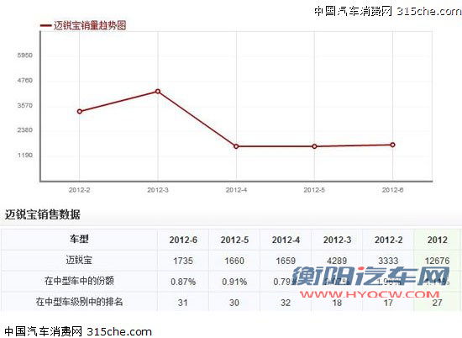Click the 2012-4 data point on the line
The height and width of the screenshot is (338, 462).
(236, 146)
